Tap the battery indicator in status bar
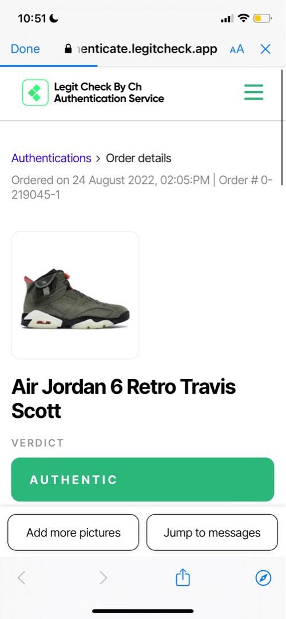This screenshot has height=619, width=286. 261,18
